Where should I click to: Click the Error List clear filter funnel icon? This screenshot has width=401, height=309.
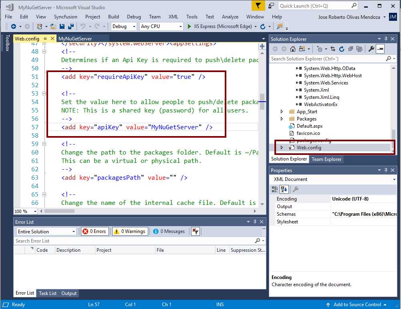coord(195,231)
